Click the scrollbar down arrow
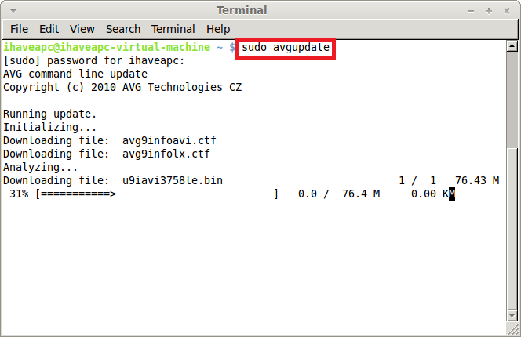521x337 pixels. pyautogui.click(x=512, y=315)
